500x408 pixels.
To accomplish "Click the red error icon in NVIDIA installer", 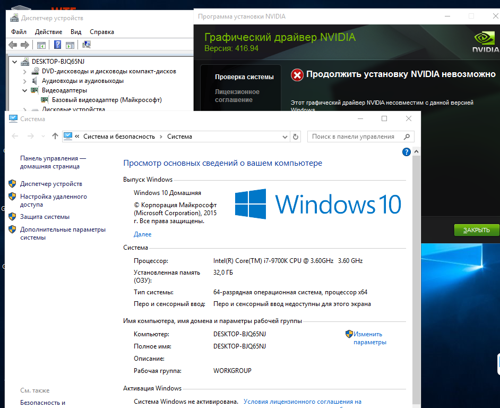I will pos(297,75).
